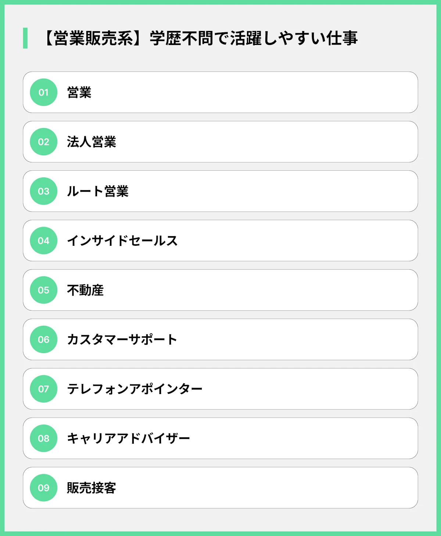This screenshot has width=441, height=536.
Task: Open the インサイドセールス entry
Action: [122, 241]
